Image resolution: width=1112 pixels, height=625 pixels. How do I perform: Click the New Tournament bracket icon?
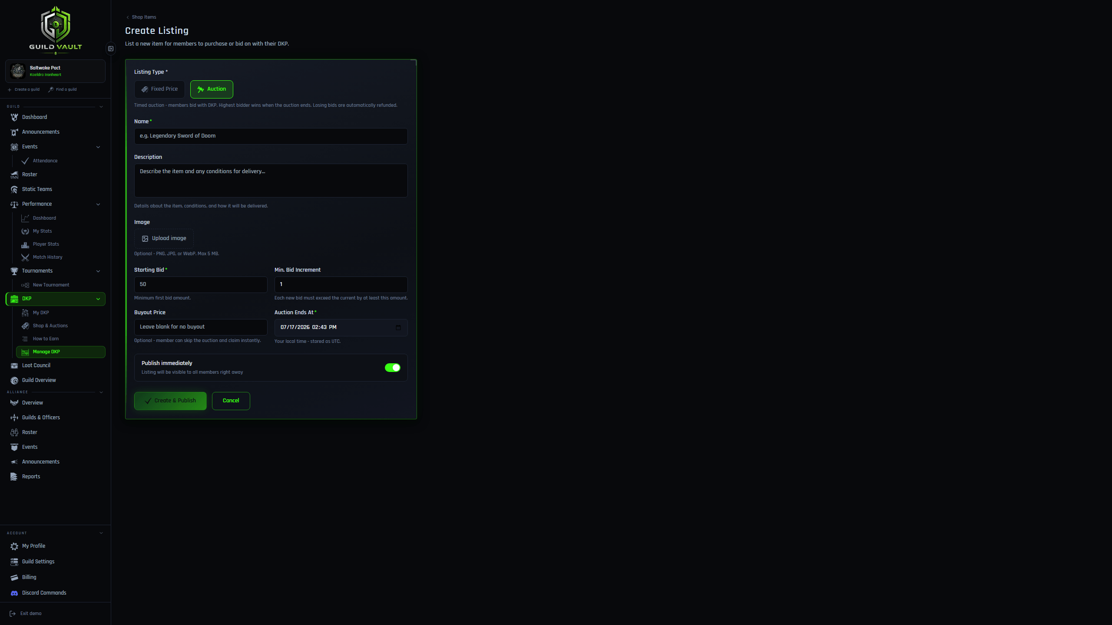tap(25, 285)
